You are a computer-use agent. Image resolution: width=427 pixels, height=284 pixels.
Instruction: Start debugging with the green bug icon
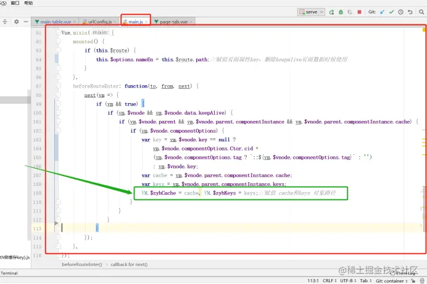click(341, 12)
